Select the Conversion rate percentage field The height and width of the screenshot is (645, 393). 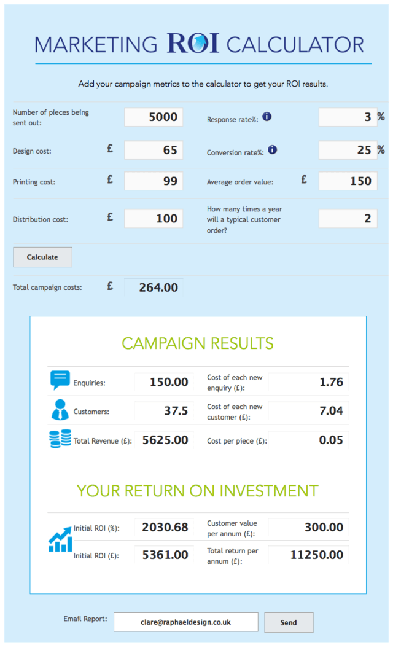click(x=348, y=150)
